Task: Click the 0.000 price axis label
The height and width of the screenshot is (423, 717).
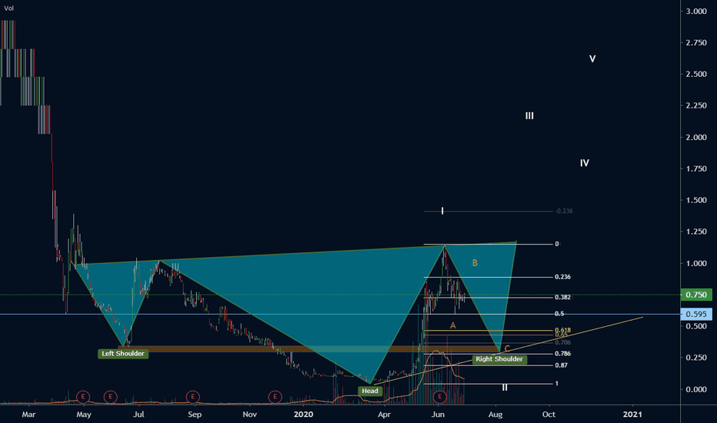Action: point(696,390)
